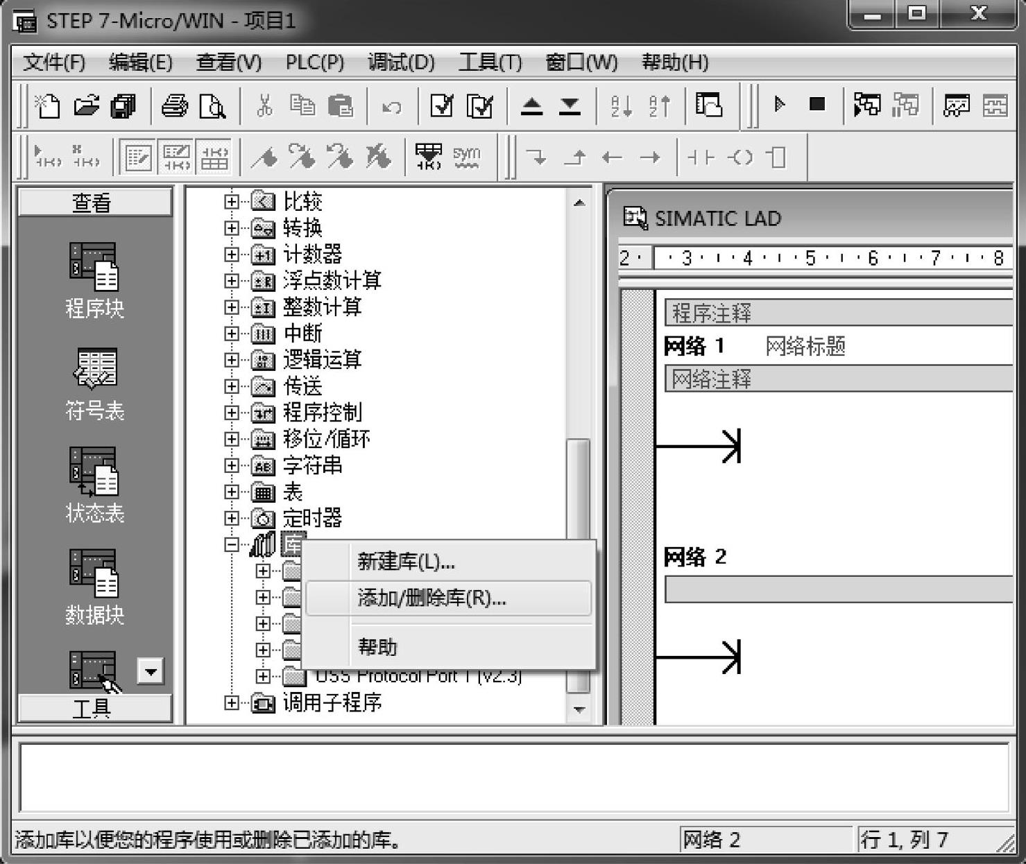Click the 工具 navigation bar button

(94, 708)
